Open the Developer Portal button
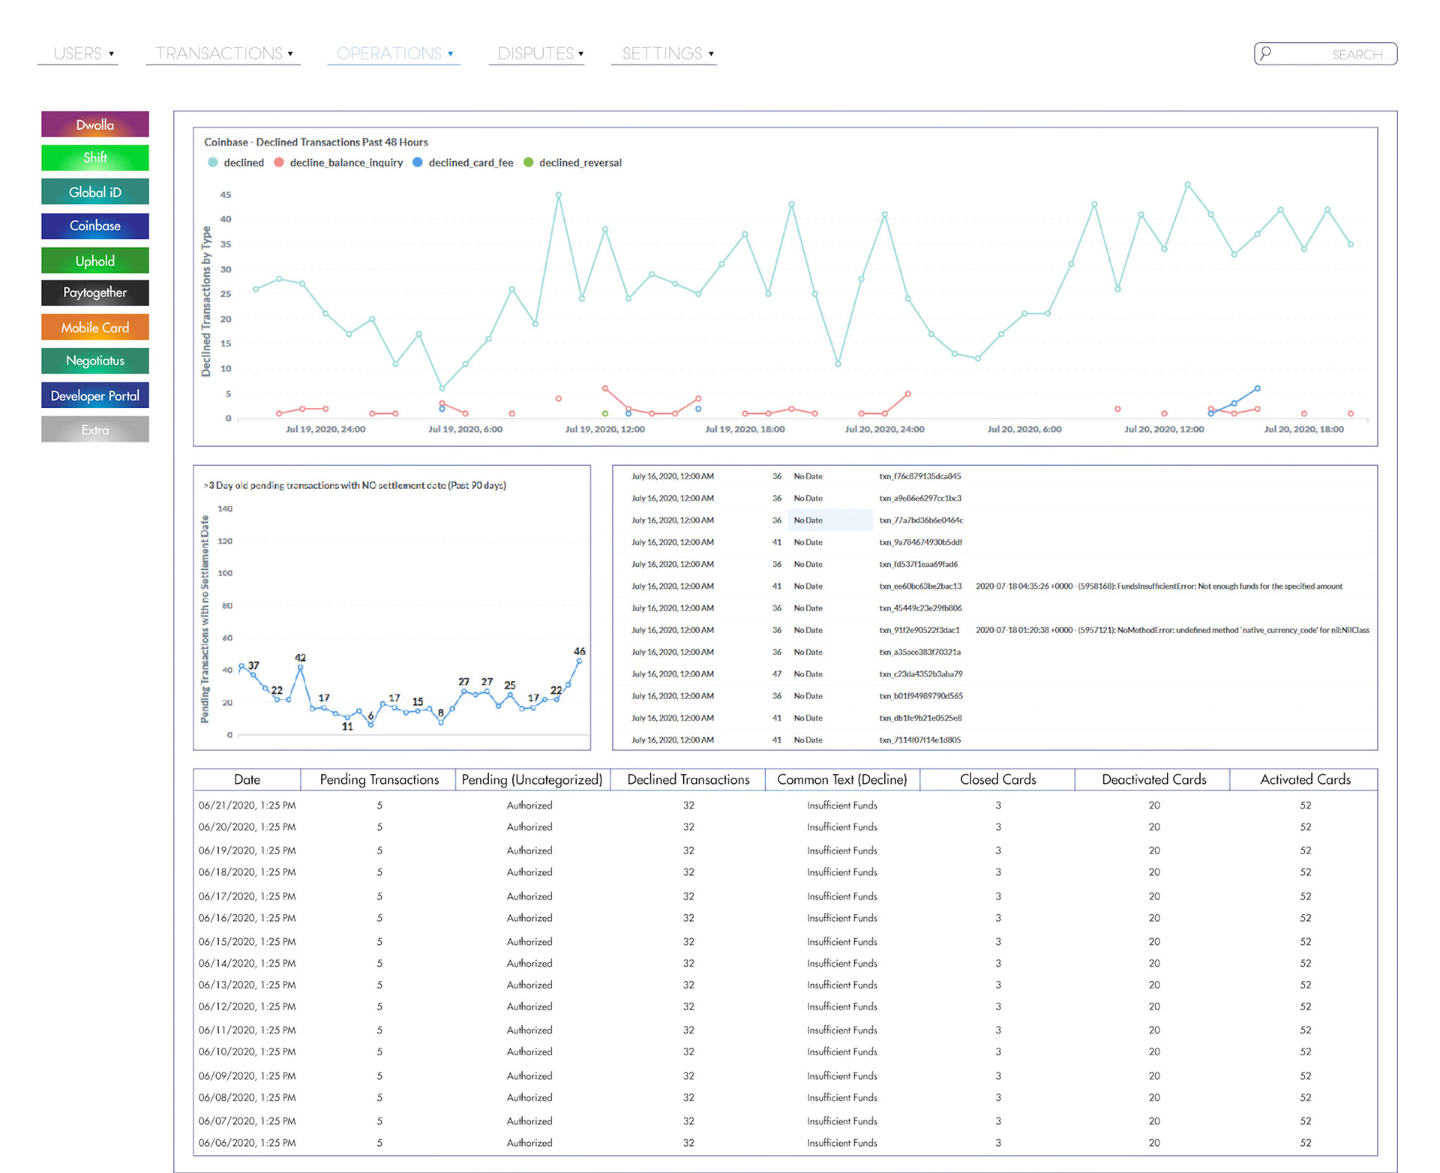Image resolution: width=1440 pixels, height=1173 pixels. point(95,395)
